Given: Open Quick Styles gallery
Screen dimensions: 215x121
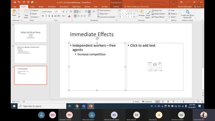Looking at the screenshot, I should point(148,14).
